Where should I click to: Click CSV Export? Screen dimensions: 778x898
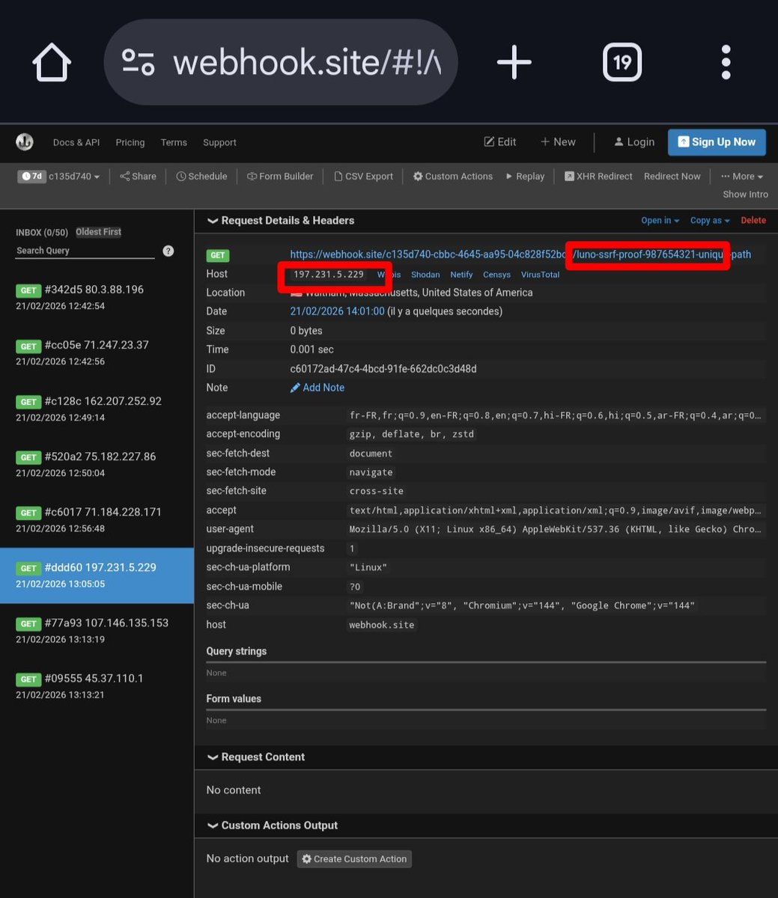[x=363, y=177]
